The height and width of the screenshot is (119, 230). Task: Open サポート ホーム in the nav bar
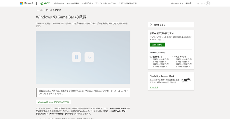(58, 3)
